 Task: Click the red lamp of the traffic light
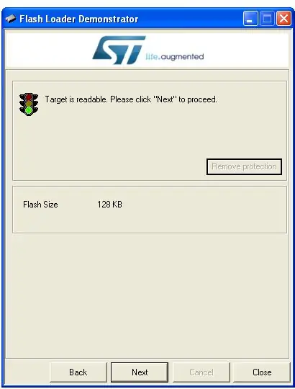29,97
